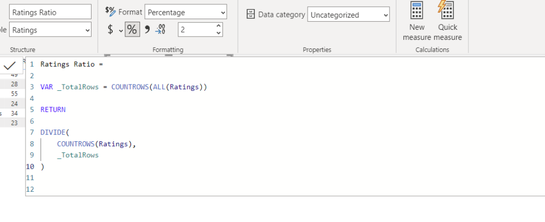Create a New measure
Viewport: 545px width, 222px height.
pos(417,21)
